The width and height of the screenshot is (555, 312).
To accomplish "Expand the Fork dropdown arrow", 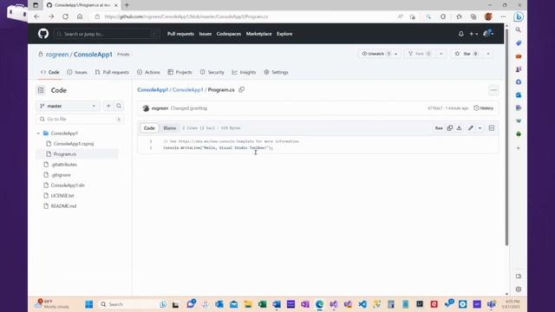I will tap(441, 54).
